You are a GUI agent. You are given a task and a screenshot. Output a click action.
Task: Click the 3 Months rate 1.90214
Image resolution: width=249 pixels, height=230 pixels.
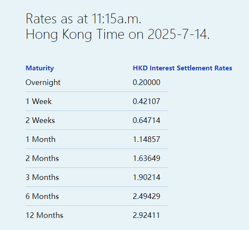146,177
